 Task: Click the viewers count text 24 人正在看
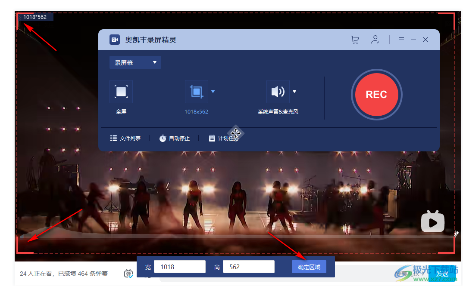click(x=36, y=274)
